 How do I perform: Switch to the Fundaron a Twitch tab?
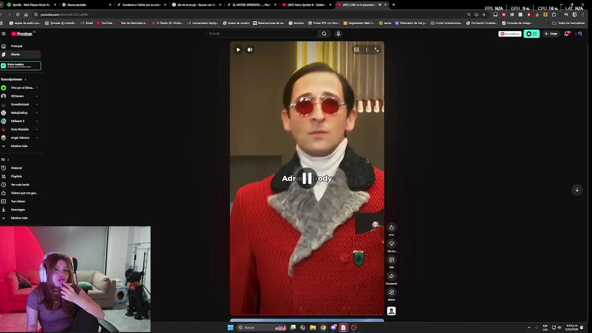[x=141, y=5]
